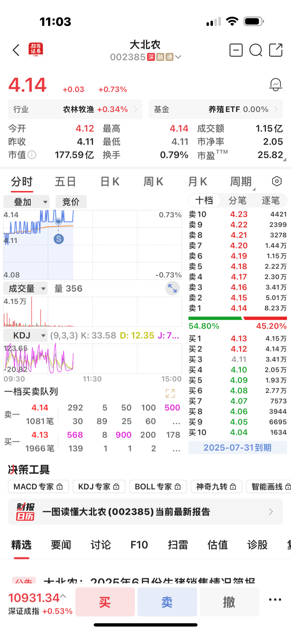Viewport: 291px width, 632px height.
Task: Open the KDJ indicator dropdown
Action: 25,336
